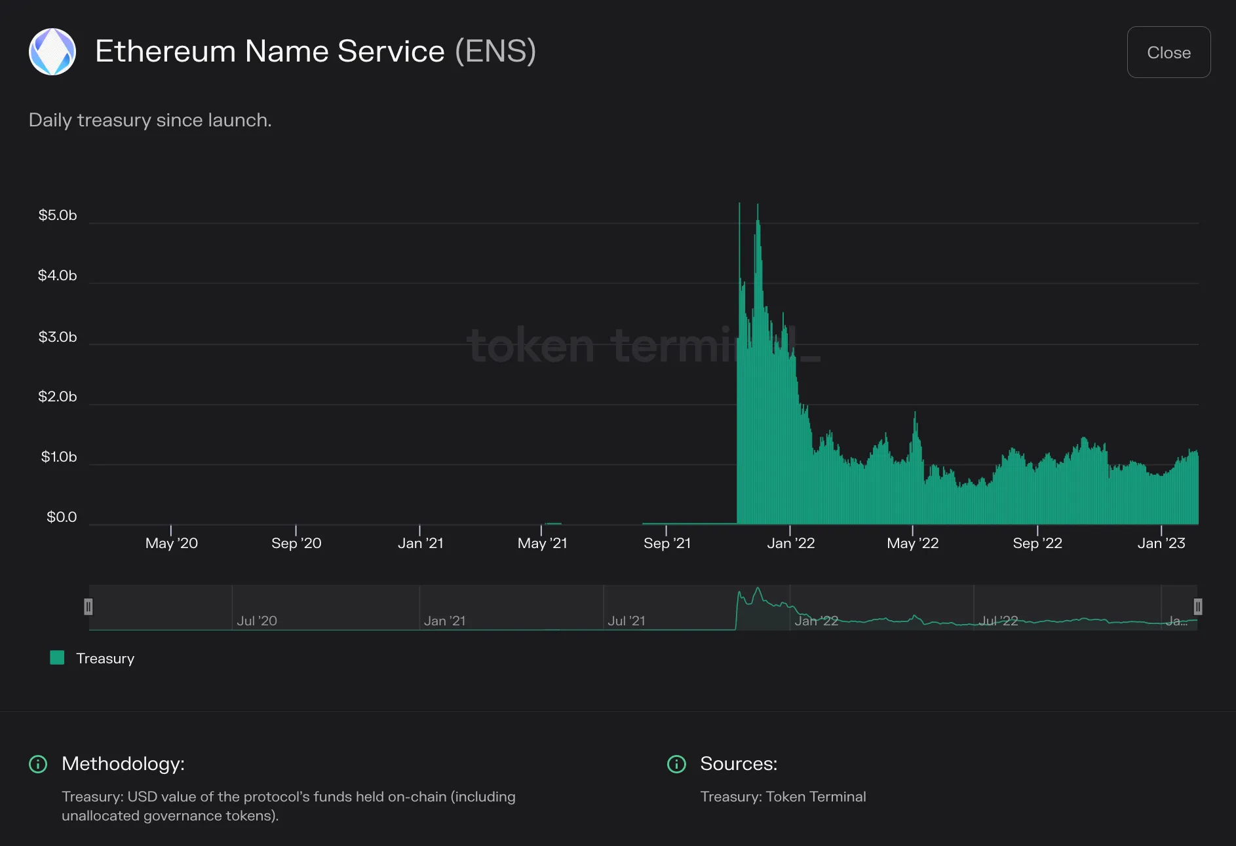
Task: Click the $0.0 y-axis label
Action: (x=62, y=517)
